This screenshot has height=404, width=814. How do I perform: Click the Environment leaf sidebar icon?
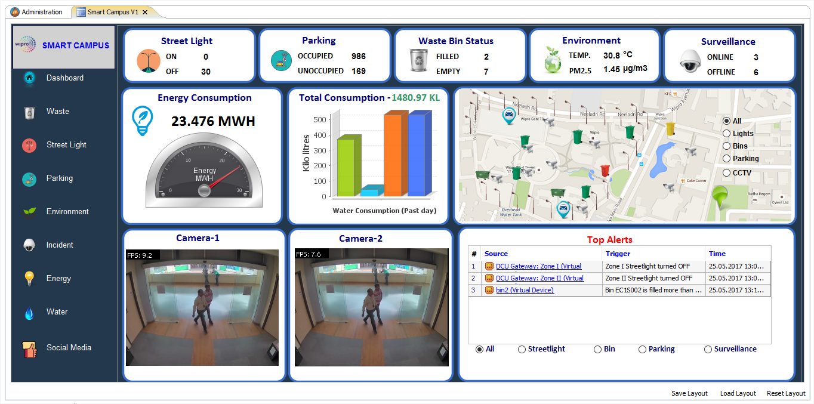(29, 212)
